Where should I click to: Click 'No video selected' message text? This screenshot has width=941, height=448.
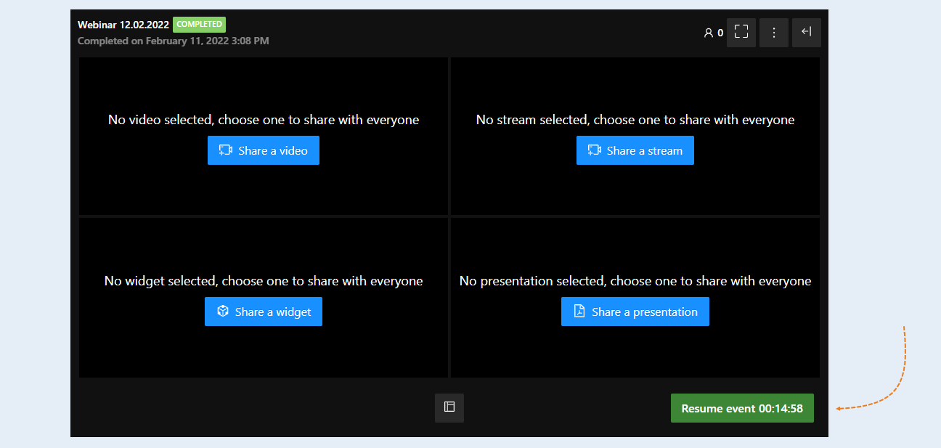[264, 120]
